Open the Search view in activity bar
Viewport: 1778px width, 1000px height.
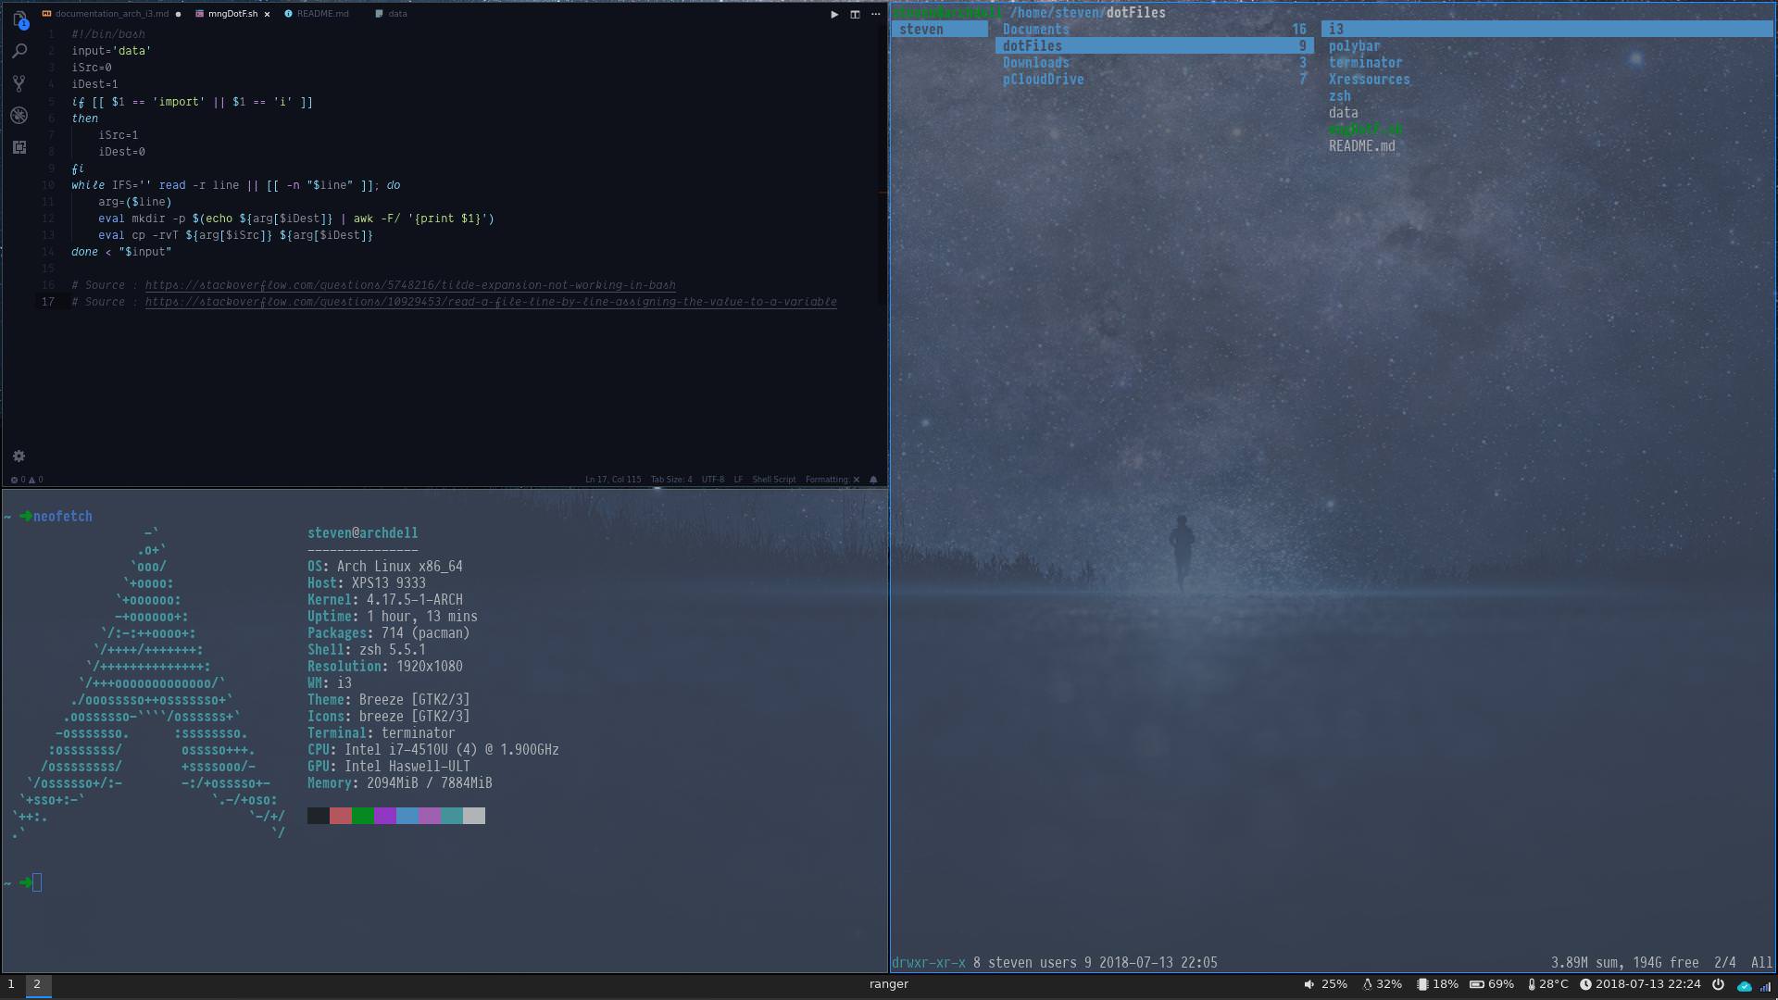pos(19,52)
